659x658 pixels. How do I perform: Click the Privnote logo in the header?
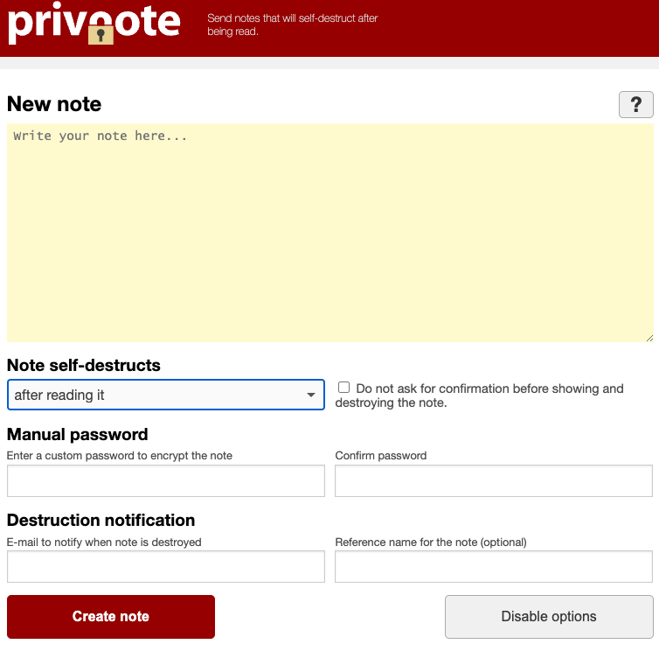click(94, 25)
